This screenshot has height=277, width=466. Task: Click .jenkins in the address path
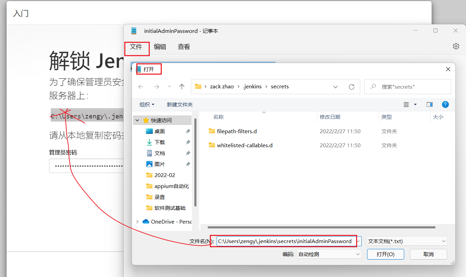[252, 87]
